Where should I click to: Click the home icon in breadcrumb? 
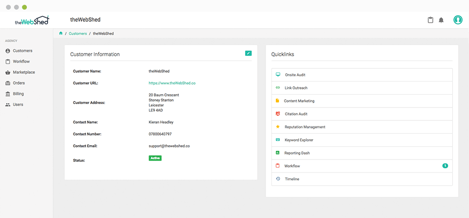61,34
